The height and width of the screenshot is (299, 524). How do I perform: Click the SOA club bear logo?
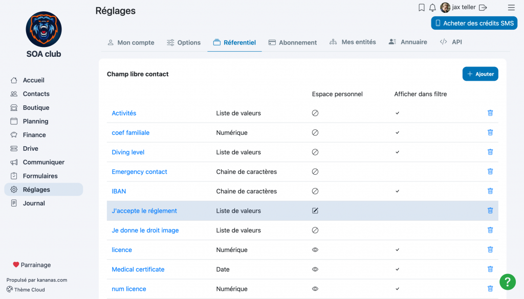tap(44, 29)
